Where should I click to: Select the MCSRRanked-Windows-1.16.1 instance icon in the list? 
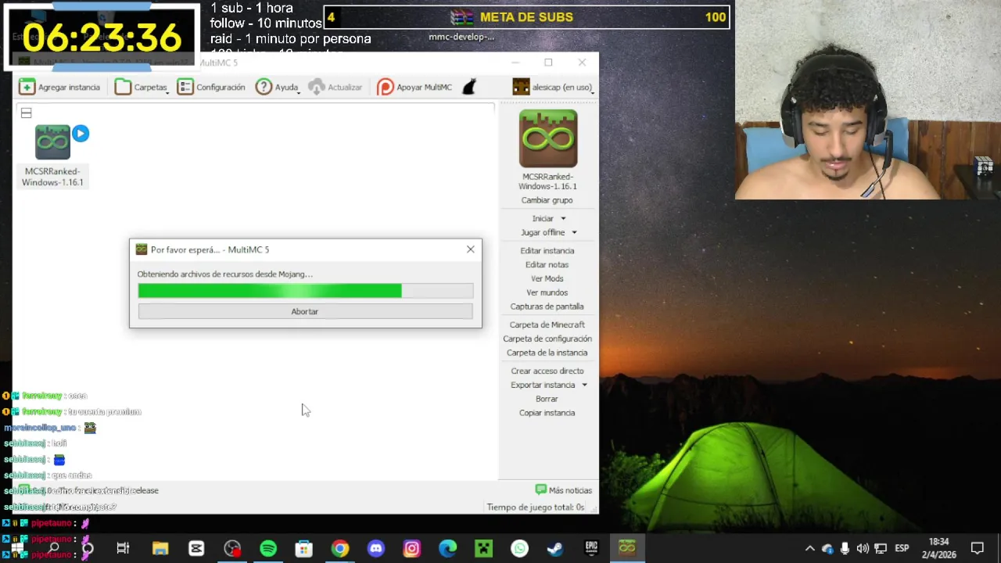[x=52, y=142]
